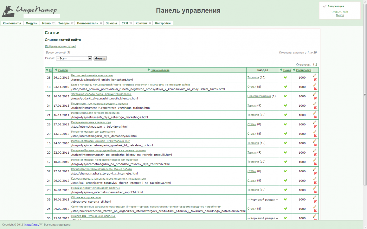Edit article ID 20 with the pencil
This screenshot has height=229, width=367.
pyautogui.click(x=315, y=150)
